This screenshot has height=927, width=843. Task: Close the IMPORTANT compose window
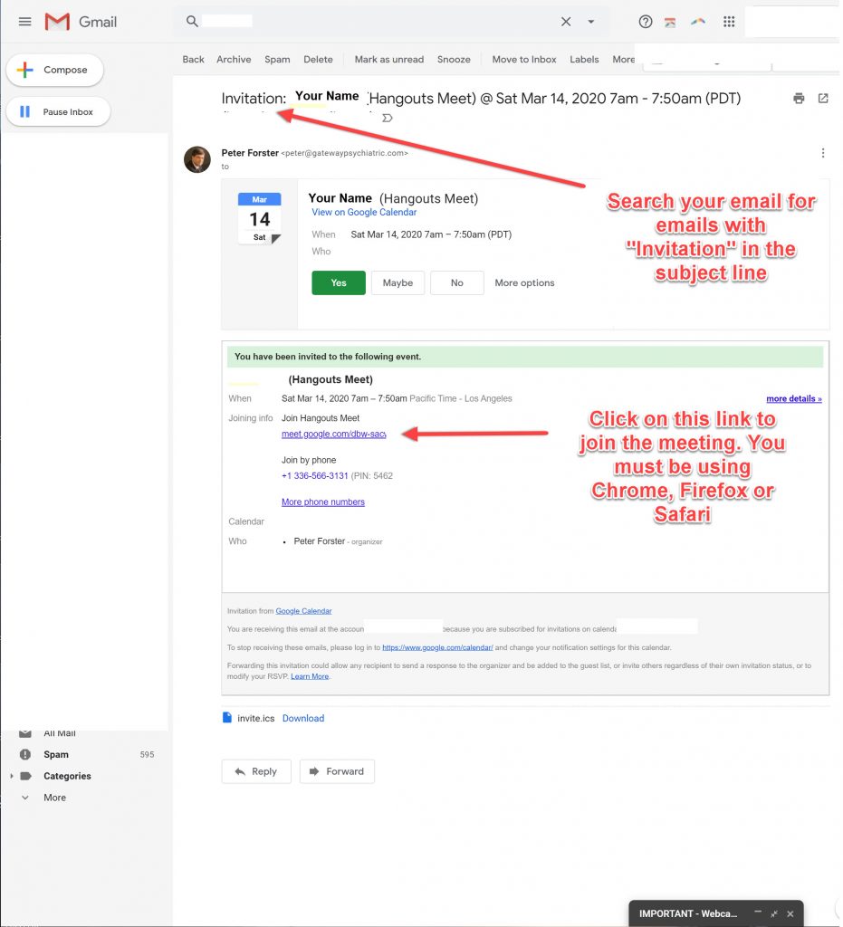pyautogui.click(x=790, y=913)
